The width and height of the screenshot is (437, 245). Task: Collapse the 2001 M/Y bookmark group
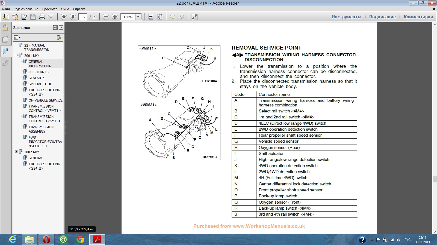[x=16, y=55]
